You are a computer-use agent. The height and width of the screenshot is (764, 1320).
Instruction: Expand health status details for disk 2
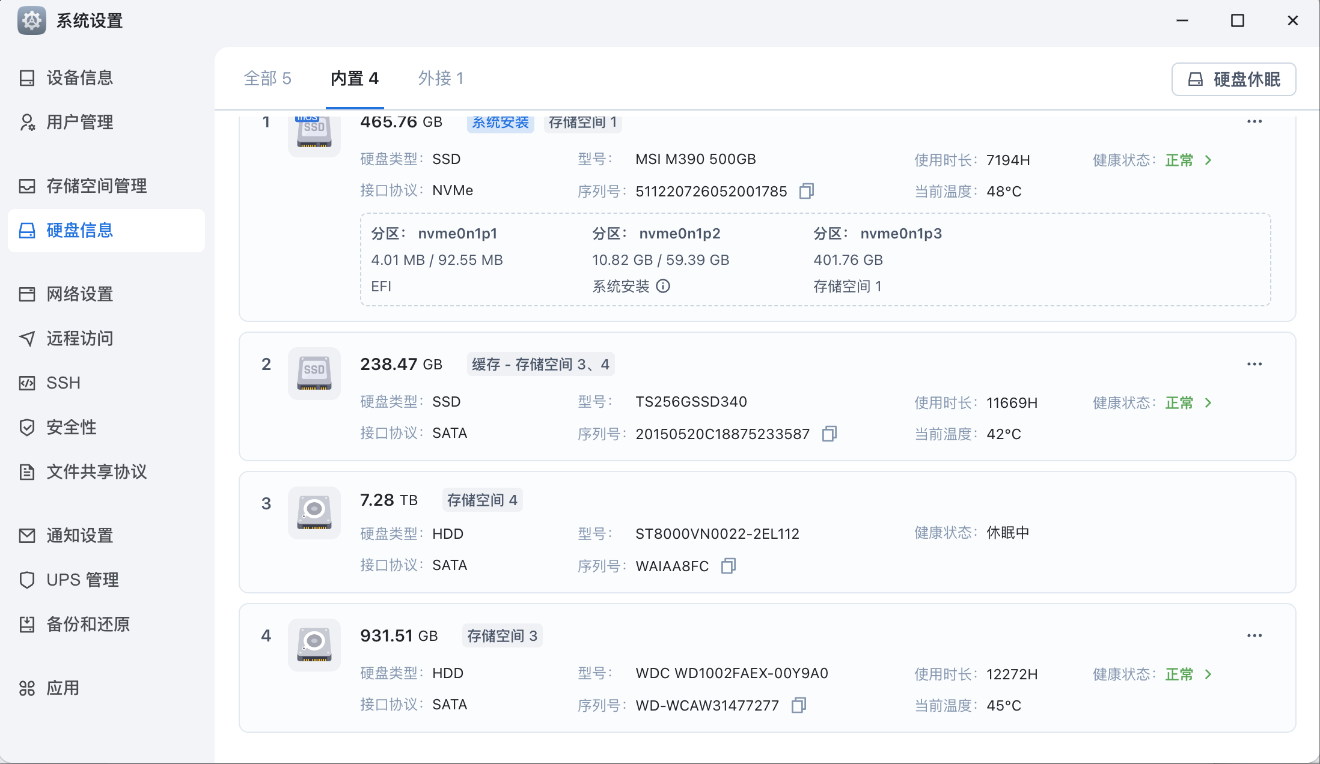tap(1208, 403)
